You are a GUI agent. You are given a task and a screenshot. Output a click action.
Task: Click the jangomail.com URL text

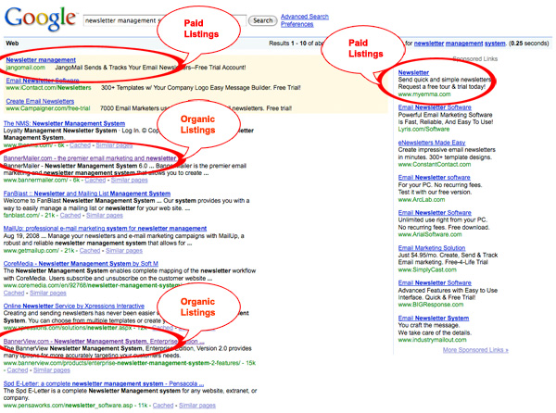click(26, 68)
